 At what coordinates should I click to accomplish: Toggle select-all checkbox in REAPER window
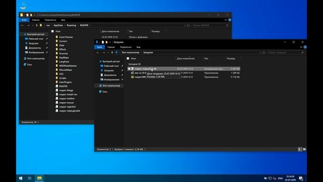coord(52,31)
